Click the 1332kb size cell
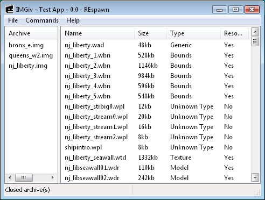 point(148,158)
